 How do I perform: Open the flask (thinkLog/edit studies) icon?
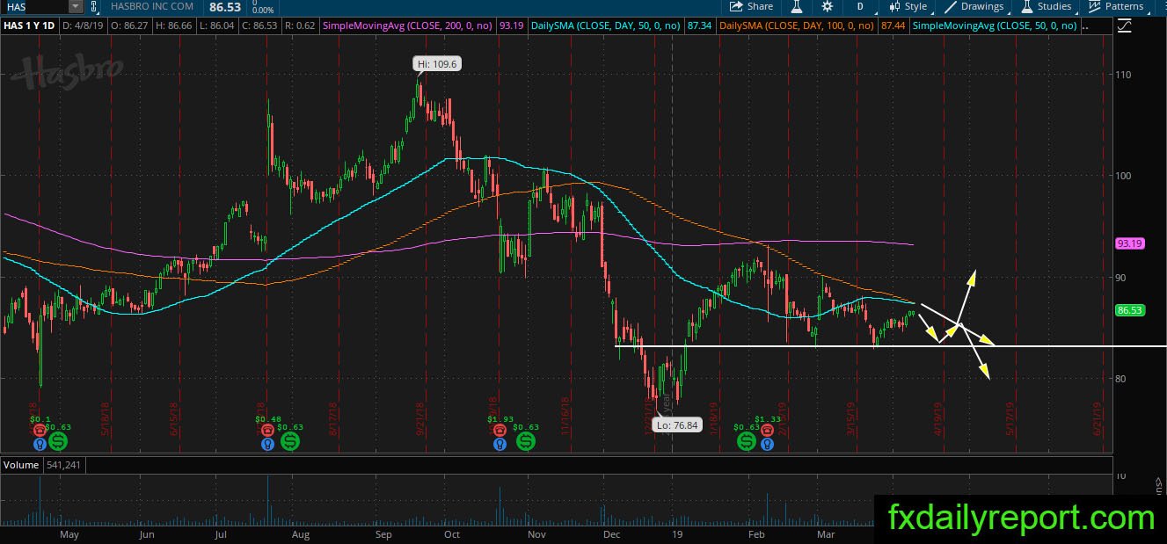click(797, 6)
